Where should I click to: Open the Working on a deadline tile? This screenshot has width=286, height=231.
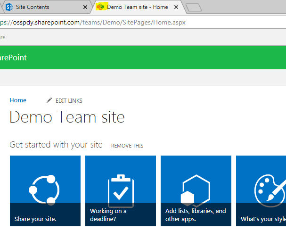tap(121, 191)
